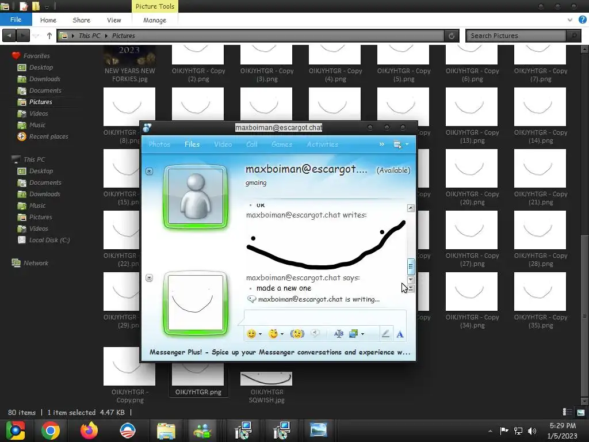Image resolution: width=589 pixels, height=442 pixels.
Task: Click Games in the Messenger toolbar
Action: coord(282,144)
